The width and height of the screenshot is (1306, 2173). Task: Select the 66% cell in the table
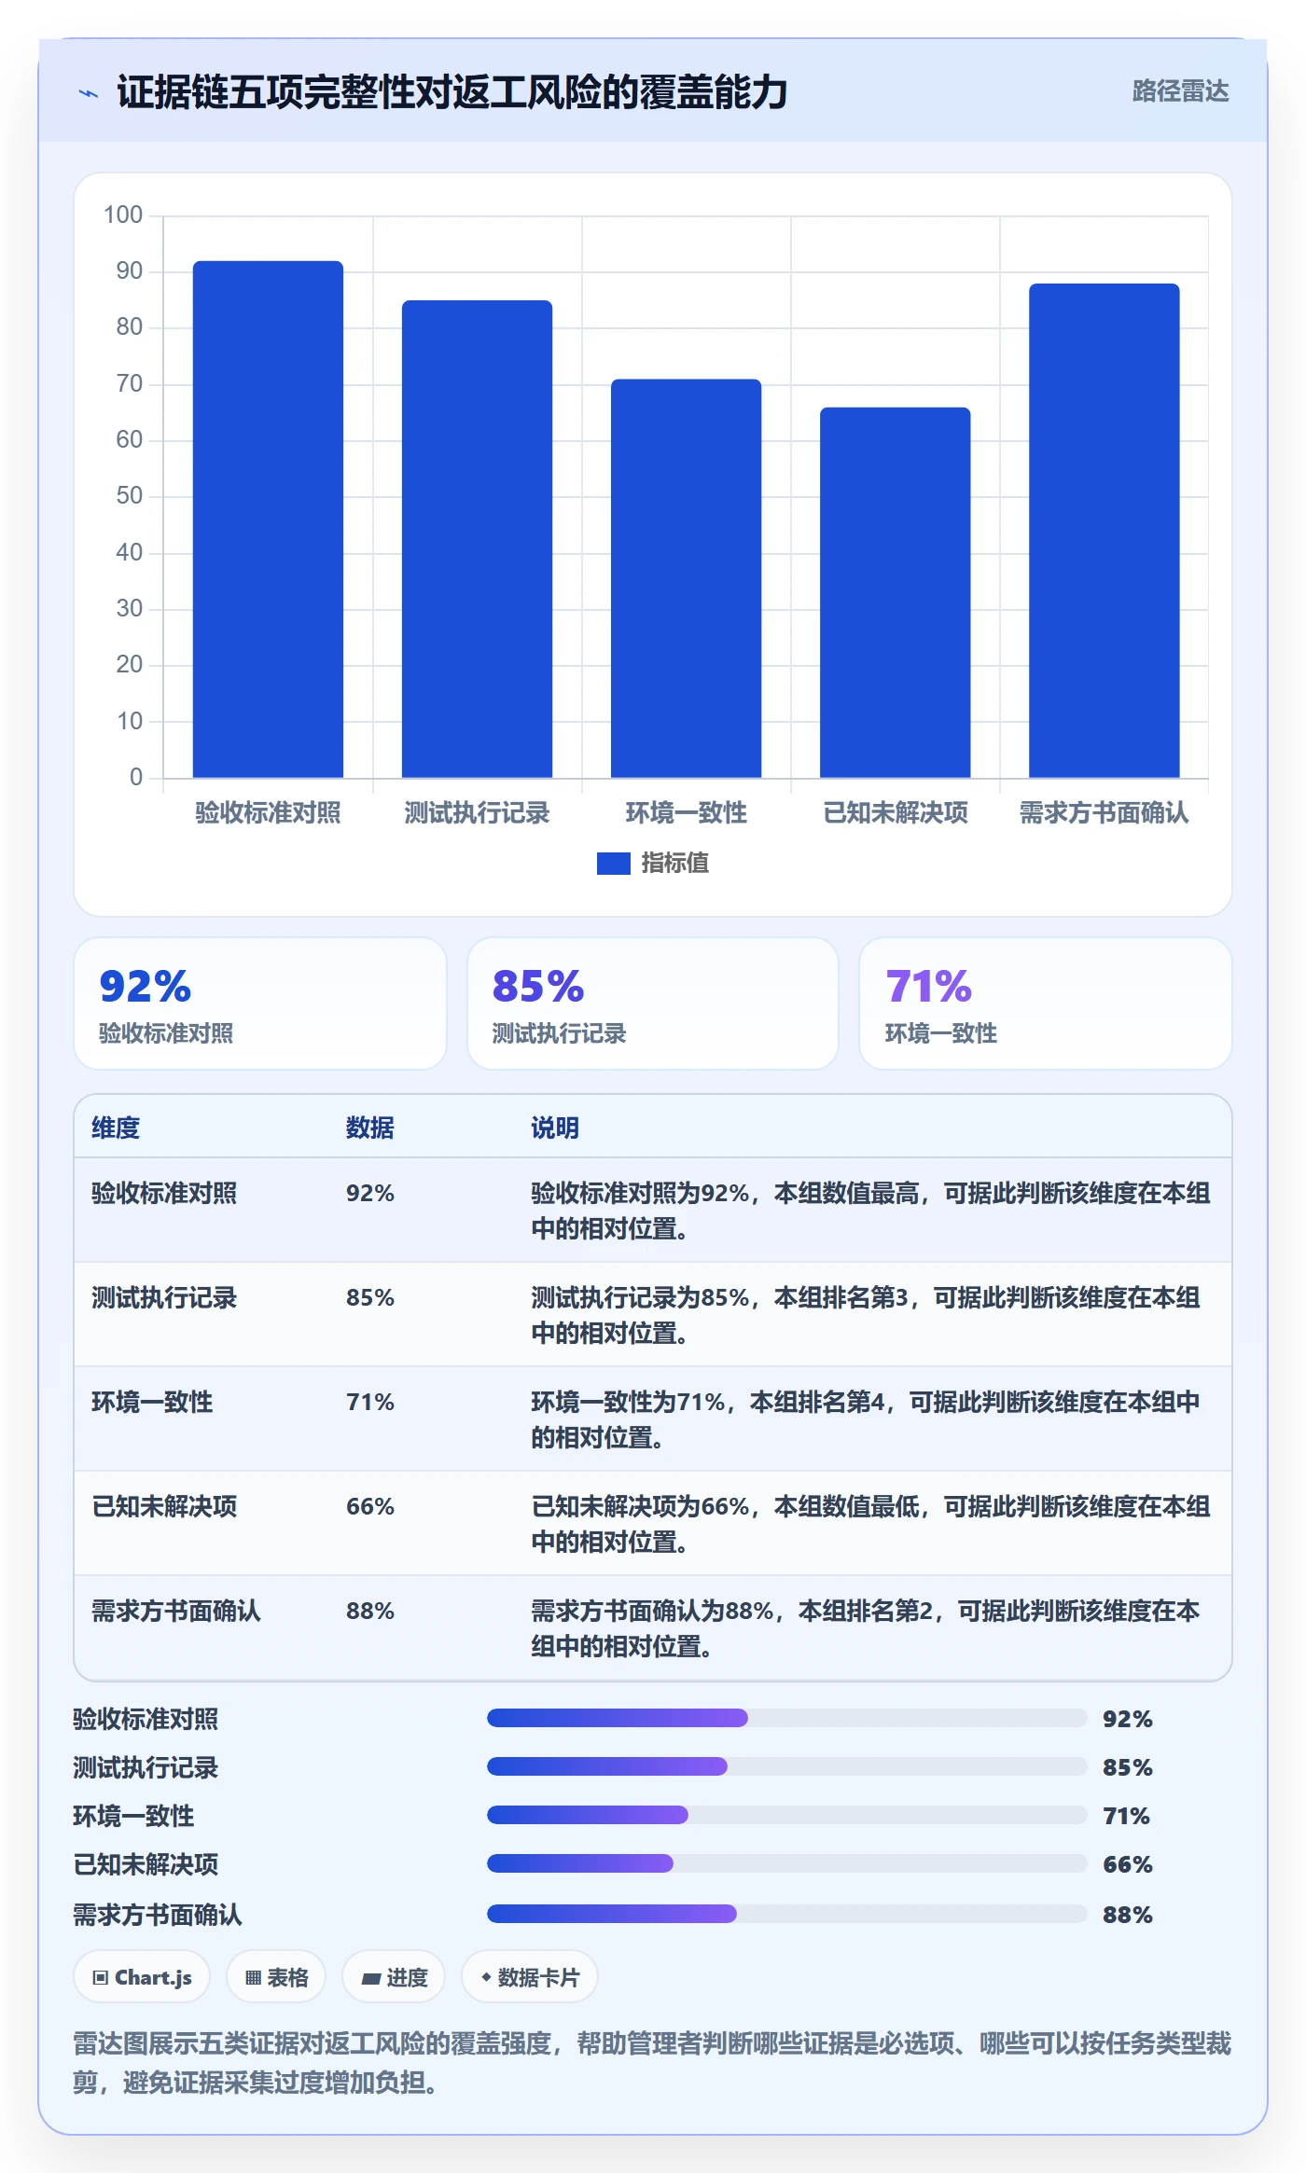click(x=370, y=1506)
